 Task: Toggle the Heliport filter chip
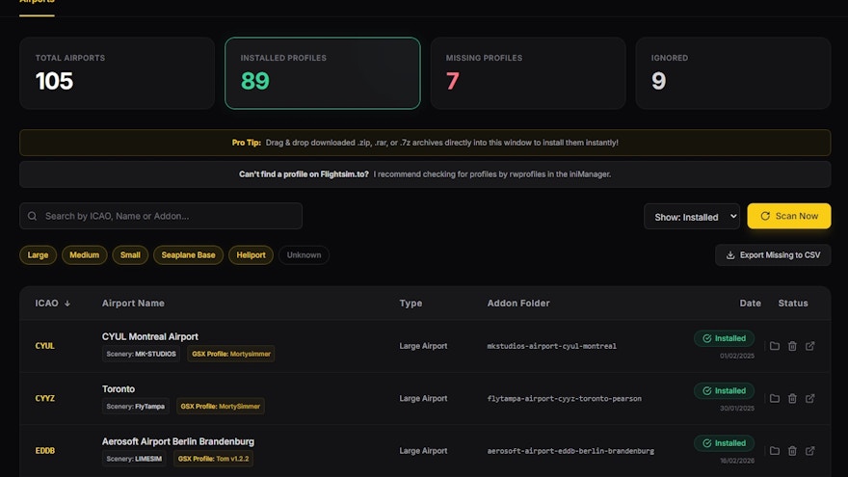click(251, 255)
